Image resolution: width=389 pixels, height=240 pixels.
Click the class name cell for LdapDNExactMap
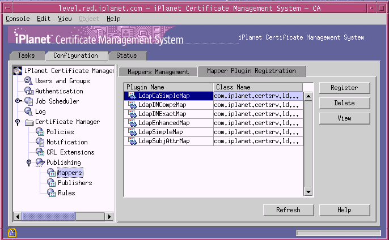click(258, 114)
